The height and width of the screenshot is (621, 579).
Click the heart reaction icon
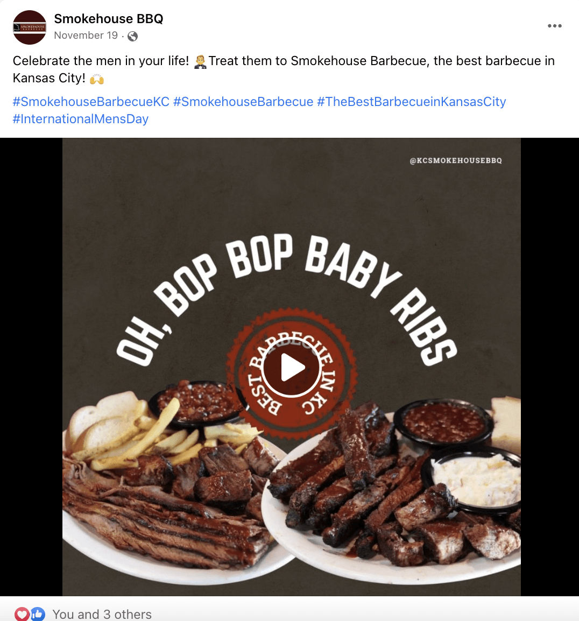tap(22, 614)
